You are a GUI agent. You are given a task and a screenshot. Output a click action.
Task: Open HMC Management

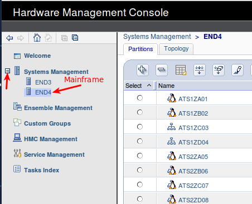coord(51,139)
